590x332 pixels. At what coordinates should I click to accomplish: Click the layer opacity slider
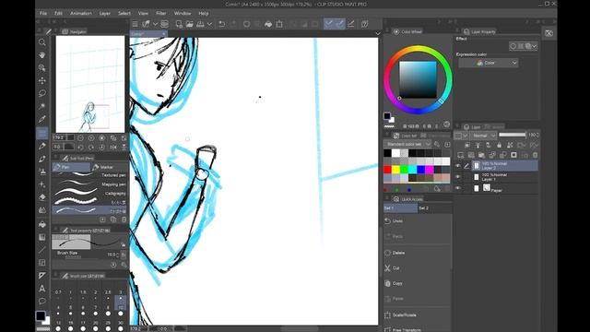click(x=513, y=135)
